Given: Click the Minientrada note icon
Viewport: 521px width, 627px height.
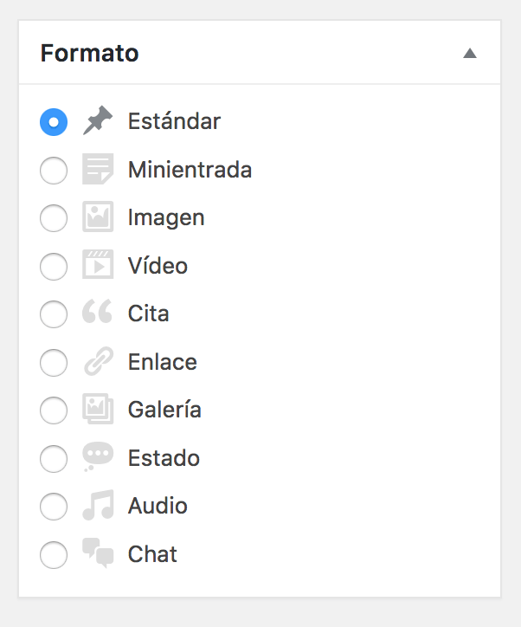Looking at the screenshot, I should coord(98,169).
